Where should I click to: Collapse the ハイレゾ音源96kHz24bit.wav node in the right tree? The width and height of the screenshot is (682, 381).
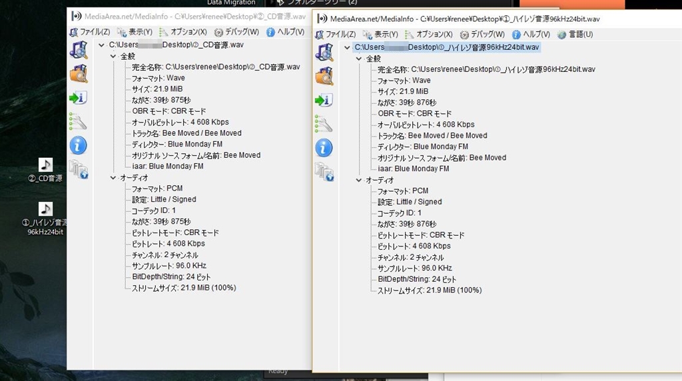tap(347, 47)
